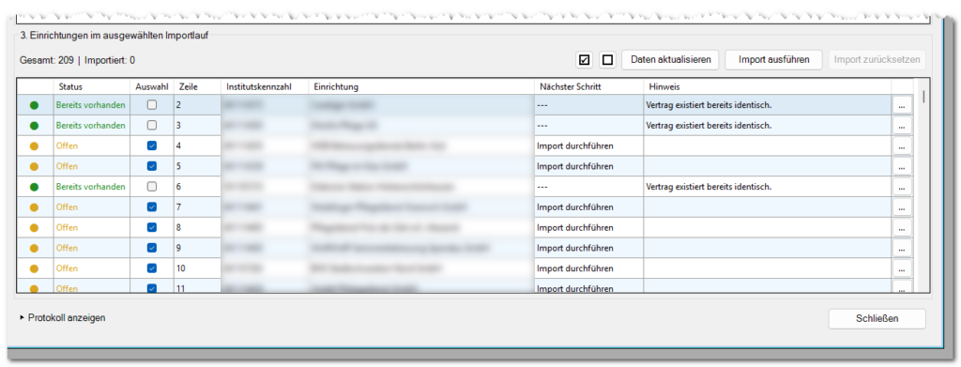961x367 pixels.
Task: Open details button (...) for row 4
Action: 902,145
